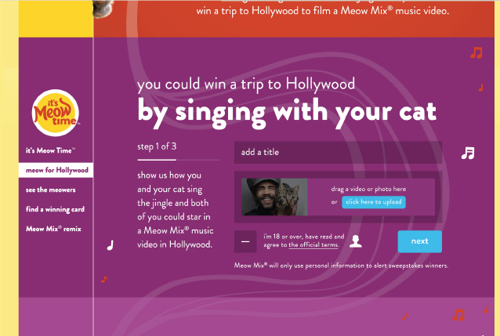Open see the meowers page
The image size is (500, 336).
(51, 190)
